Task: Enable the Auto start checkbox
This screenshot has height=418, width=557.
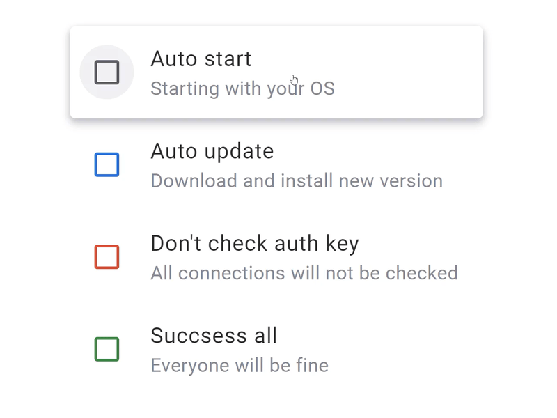Action: [x=107, y=72]
